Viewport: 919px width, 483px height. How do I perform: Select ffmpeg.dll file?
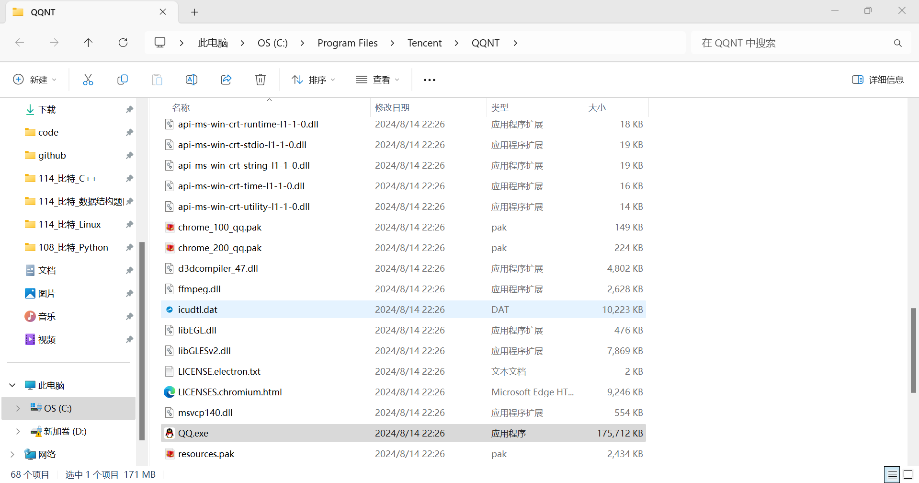coord(199,289)
